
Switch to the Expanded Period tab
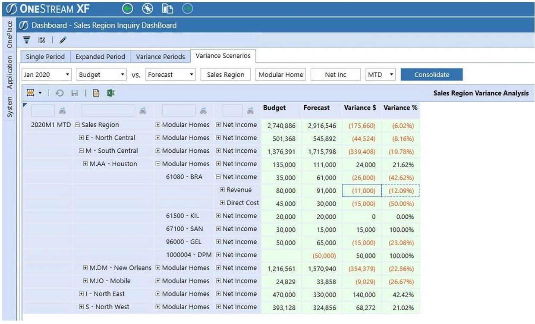pos(100,57)
